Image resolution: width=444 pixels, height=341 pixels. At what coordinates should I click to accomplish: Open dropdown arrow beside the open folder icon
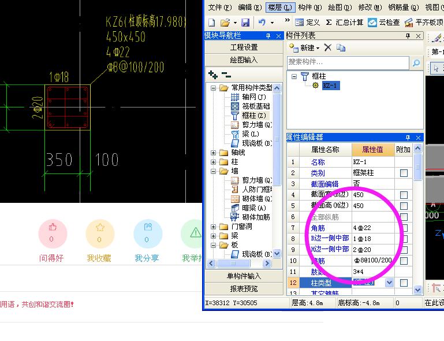pos(235,23)
